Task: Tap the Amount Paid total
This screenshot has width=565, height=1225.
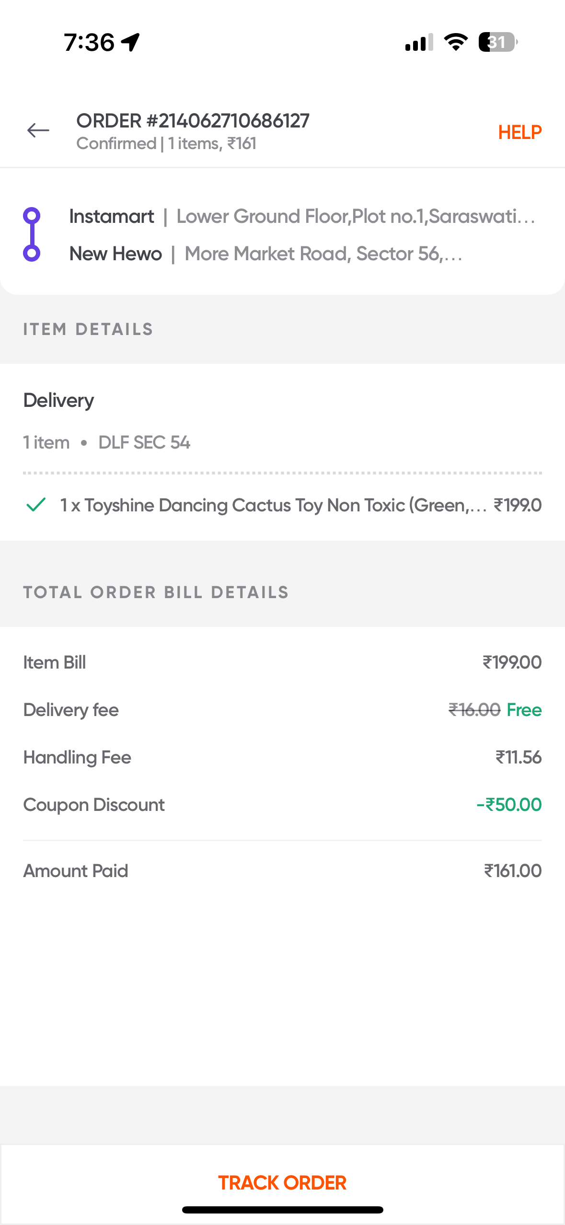Action: (x=513, y=871)
